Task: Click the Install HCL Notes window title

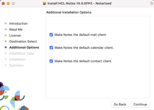Action: tap(79, 3)
